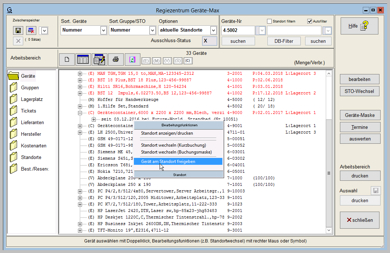Click the printer icon in toolbar
The image size is (390, 253).
116,59
